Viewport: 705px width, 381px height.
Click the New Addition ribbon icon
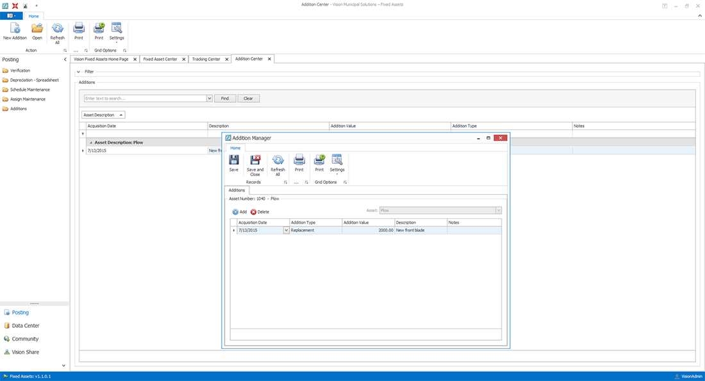pyautogui.click(x=15, y=31)
